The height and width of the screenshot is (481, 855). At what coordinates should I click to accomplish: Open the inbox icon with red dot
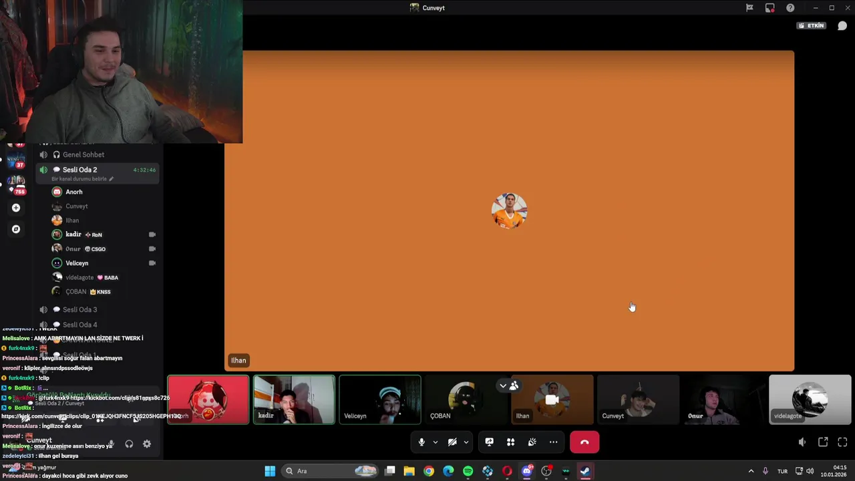[770, 8]
